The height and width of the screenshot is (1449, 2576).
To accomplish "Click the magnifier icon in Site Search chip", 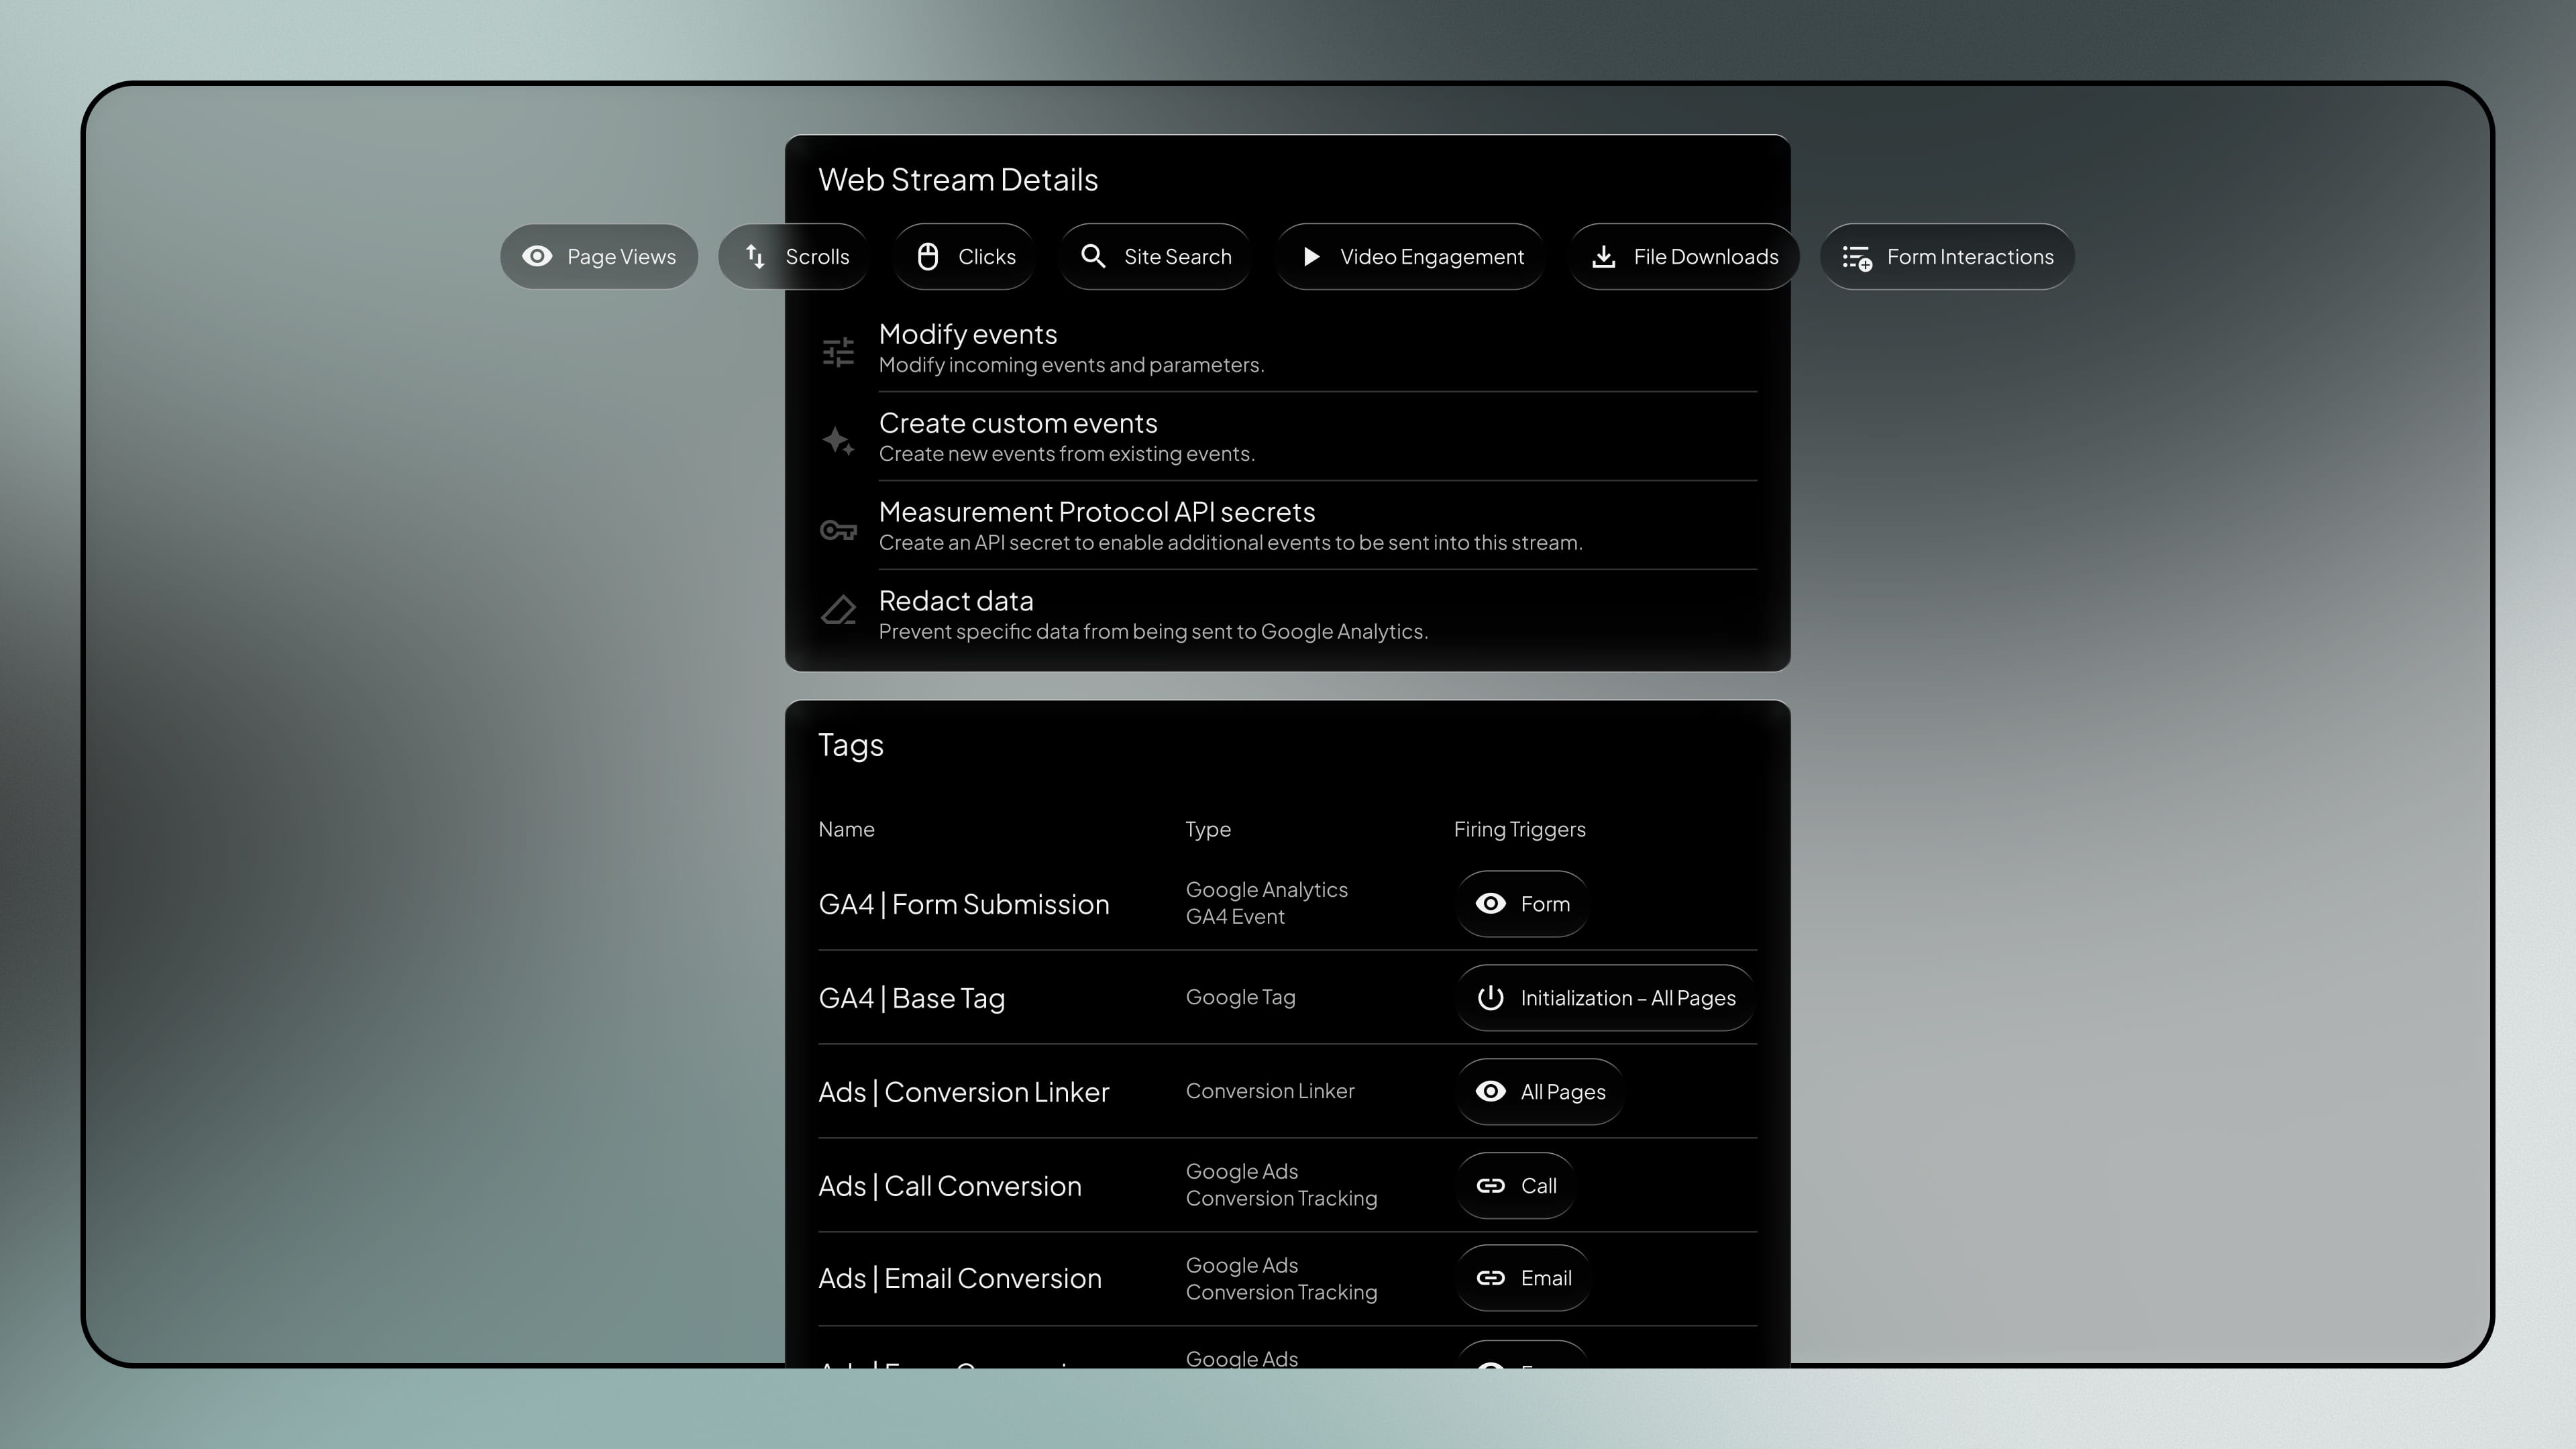I will pos(1093,257).
